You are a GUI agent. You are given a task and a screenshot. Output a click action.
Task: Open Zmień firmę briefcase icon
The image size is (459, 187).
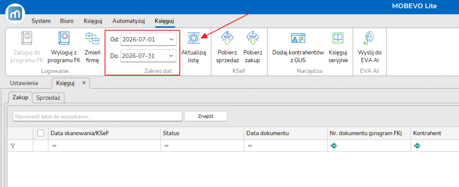point(92,38)
